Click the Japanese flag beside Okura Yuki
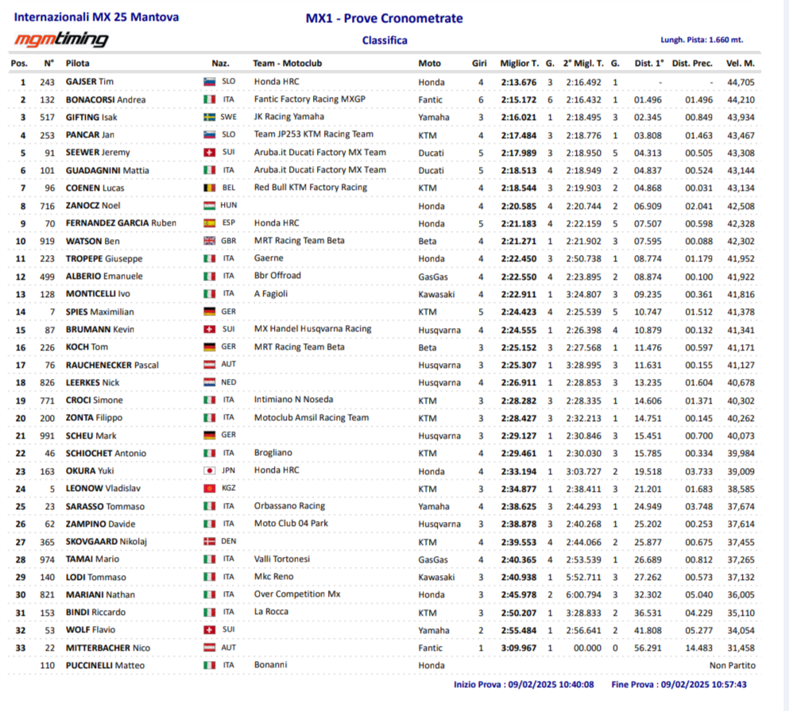 tap(210, 471)
